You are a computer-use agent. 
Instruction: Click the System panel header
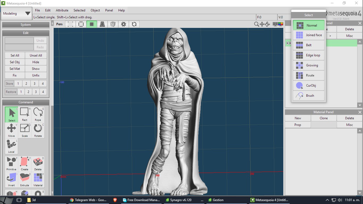point(26,25)
